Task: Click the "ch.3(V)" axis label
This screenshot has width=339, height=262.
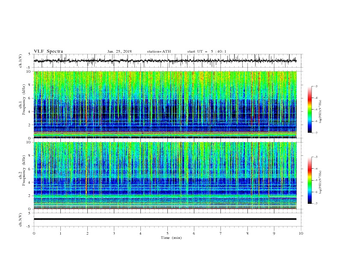Action: tap(21, 220)
